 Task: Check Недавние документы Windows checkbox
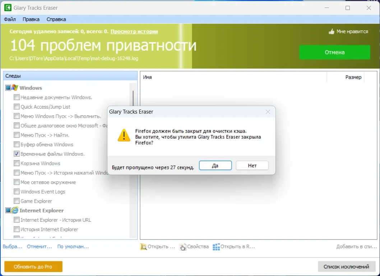click(x=17, y=97)
